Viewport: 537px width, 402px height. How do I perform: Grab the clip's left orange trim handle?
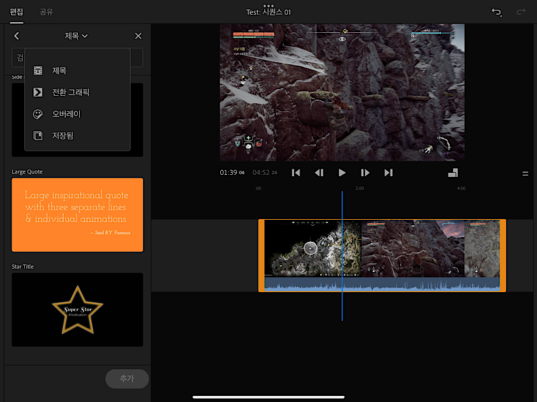pyautogui.click(x=261, y=255)
